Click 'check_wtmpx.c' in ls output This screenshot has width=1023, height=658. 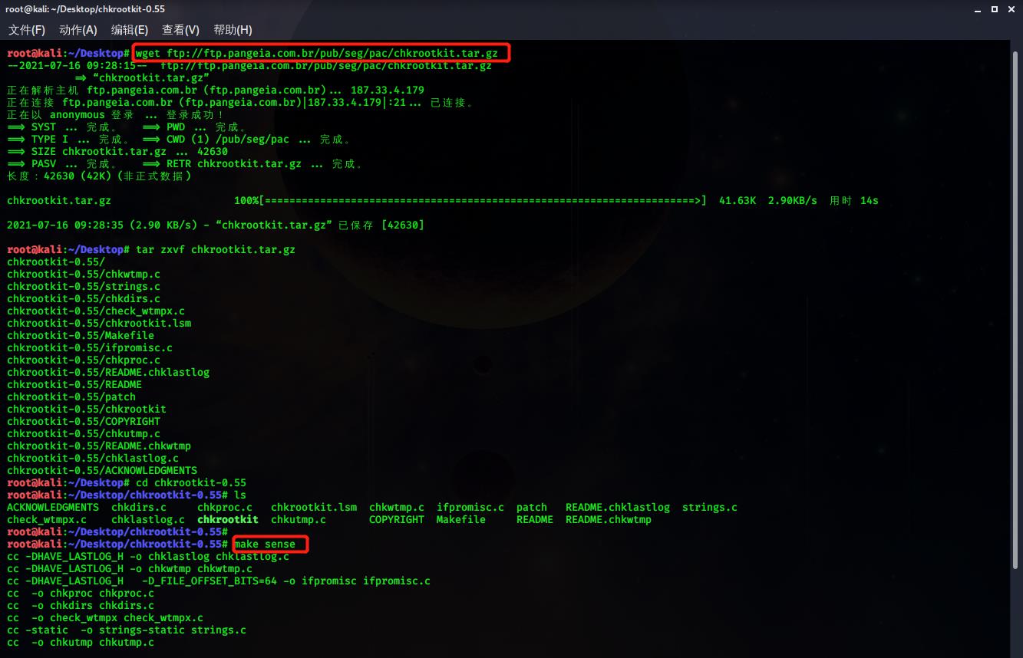pos(47,519)
